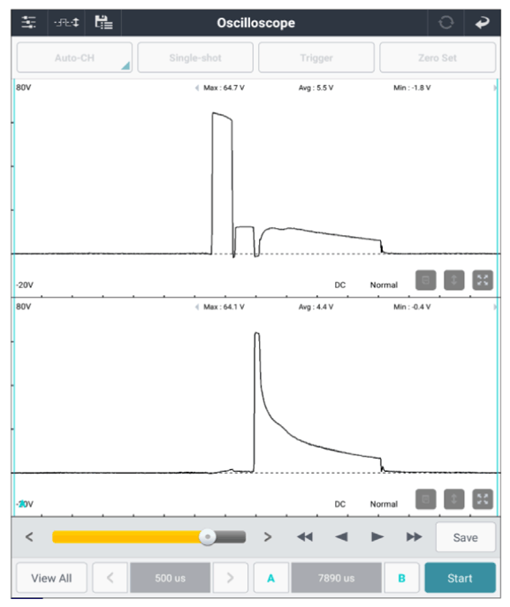Open the Trigger settings
This screenshot has height=607, width=510.
click(x=316, y=57)
